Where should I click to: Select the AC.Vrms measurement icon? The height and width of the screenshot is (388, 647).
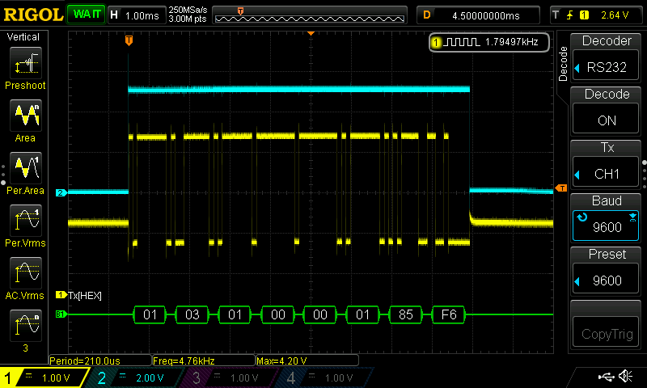[x=26, y=273]
